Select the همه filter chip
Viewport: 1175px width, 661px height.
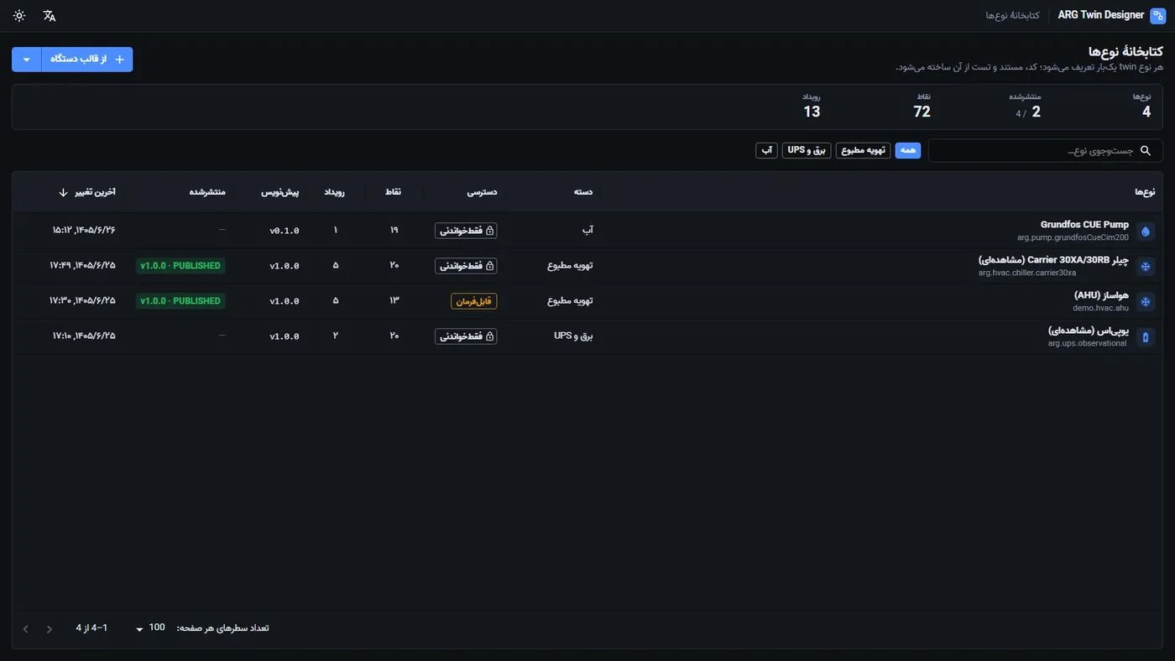[x=908, y=150]
